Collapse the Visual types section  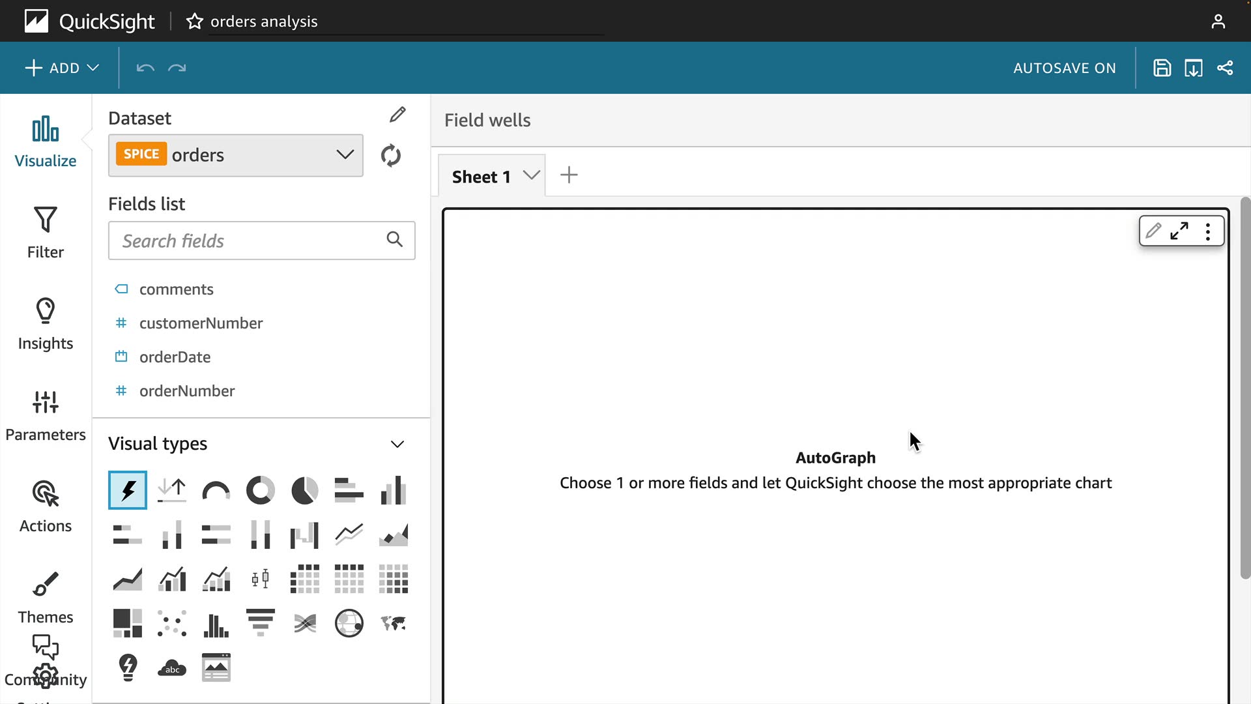point(397,444)
